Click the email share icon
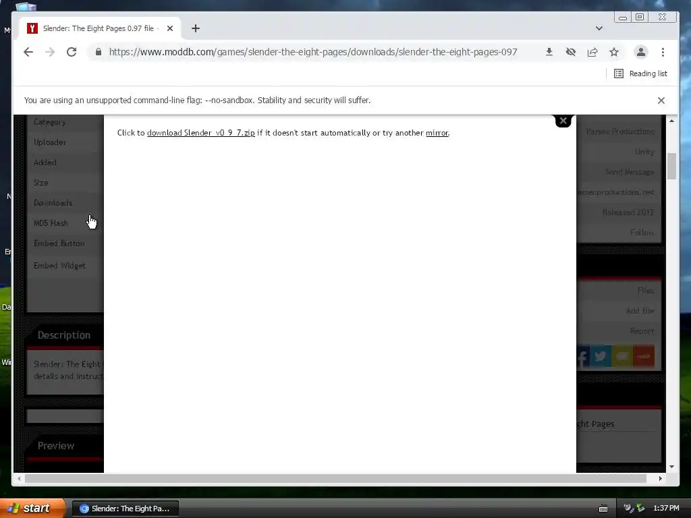 [x=621, y=356]
